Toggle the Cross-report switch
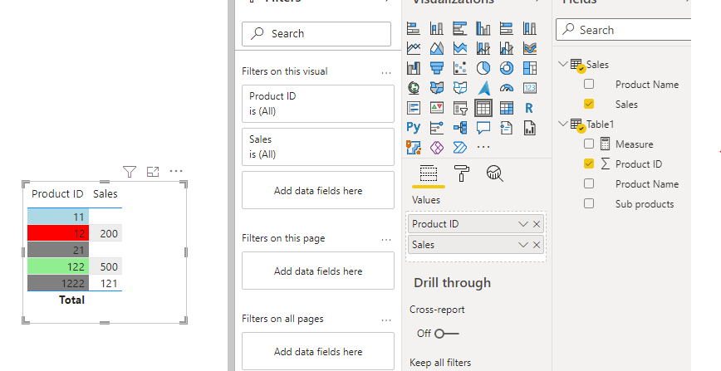Screen dimensions: 721x371 [447, 334]
